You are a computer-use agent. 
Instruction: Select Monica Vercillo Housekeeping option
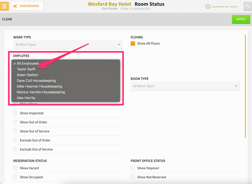click(66, 92)
